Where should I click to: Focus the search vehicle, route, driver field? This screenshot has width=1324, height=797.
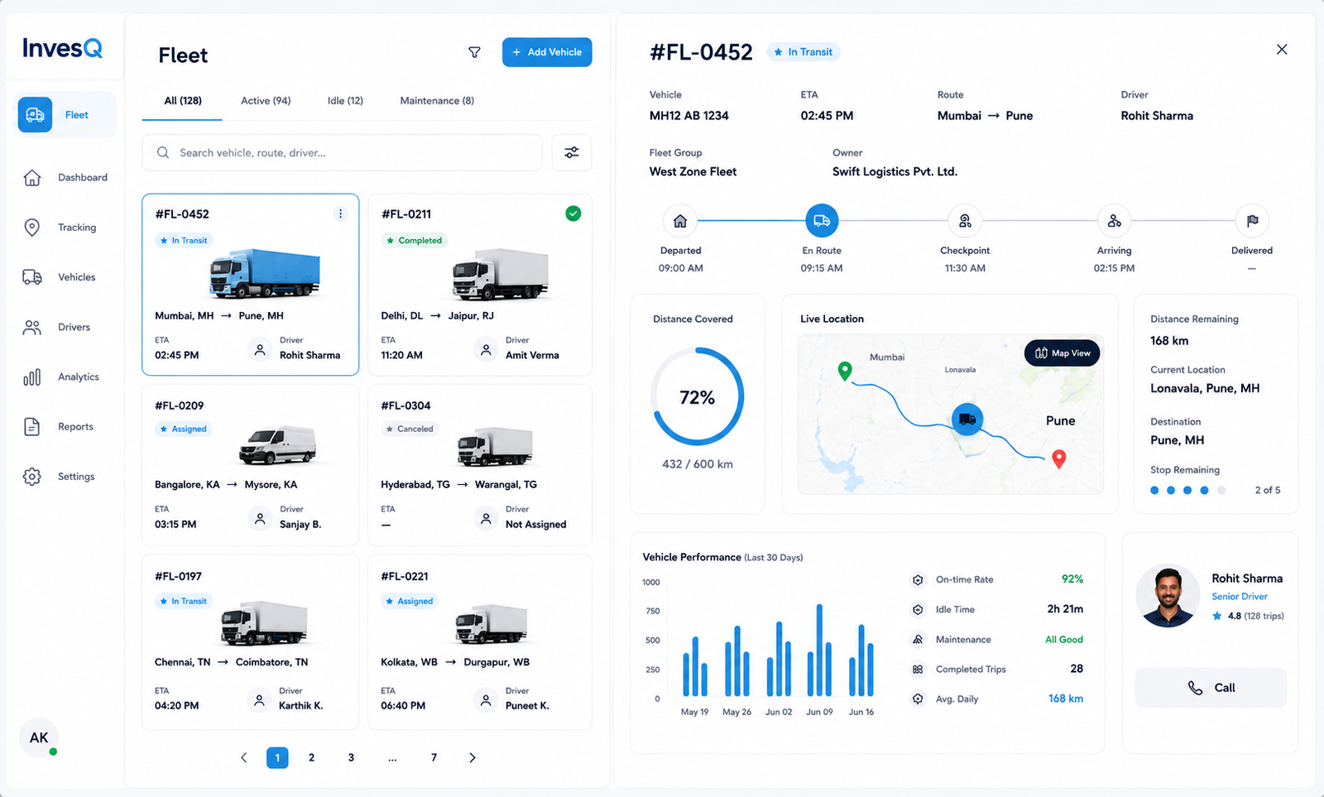click(x=342, y=152)
